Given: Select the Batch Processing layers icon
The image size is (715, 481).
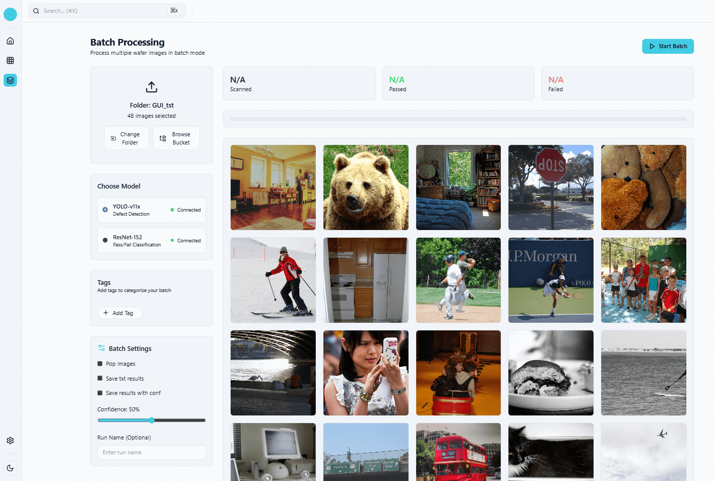Looking at the screenshot, I should [x=10, y=80].
